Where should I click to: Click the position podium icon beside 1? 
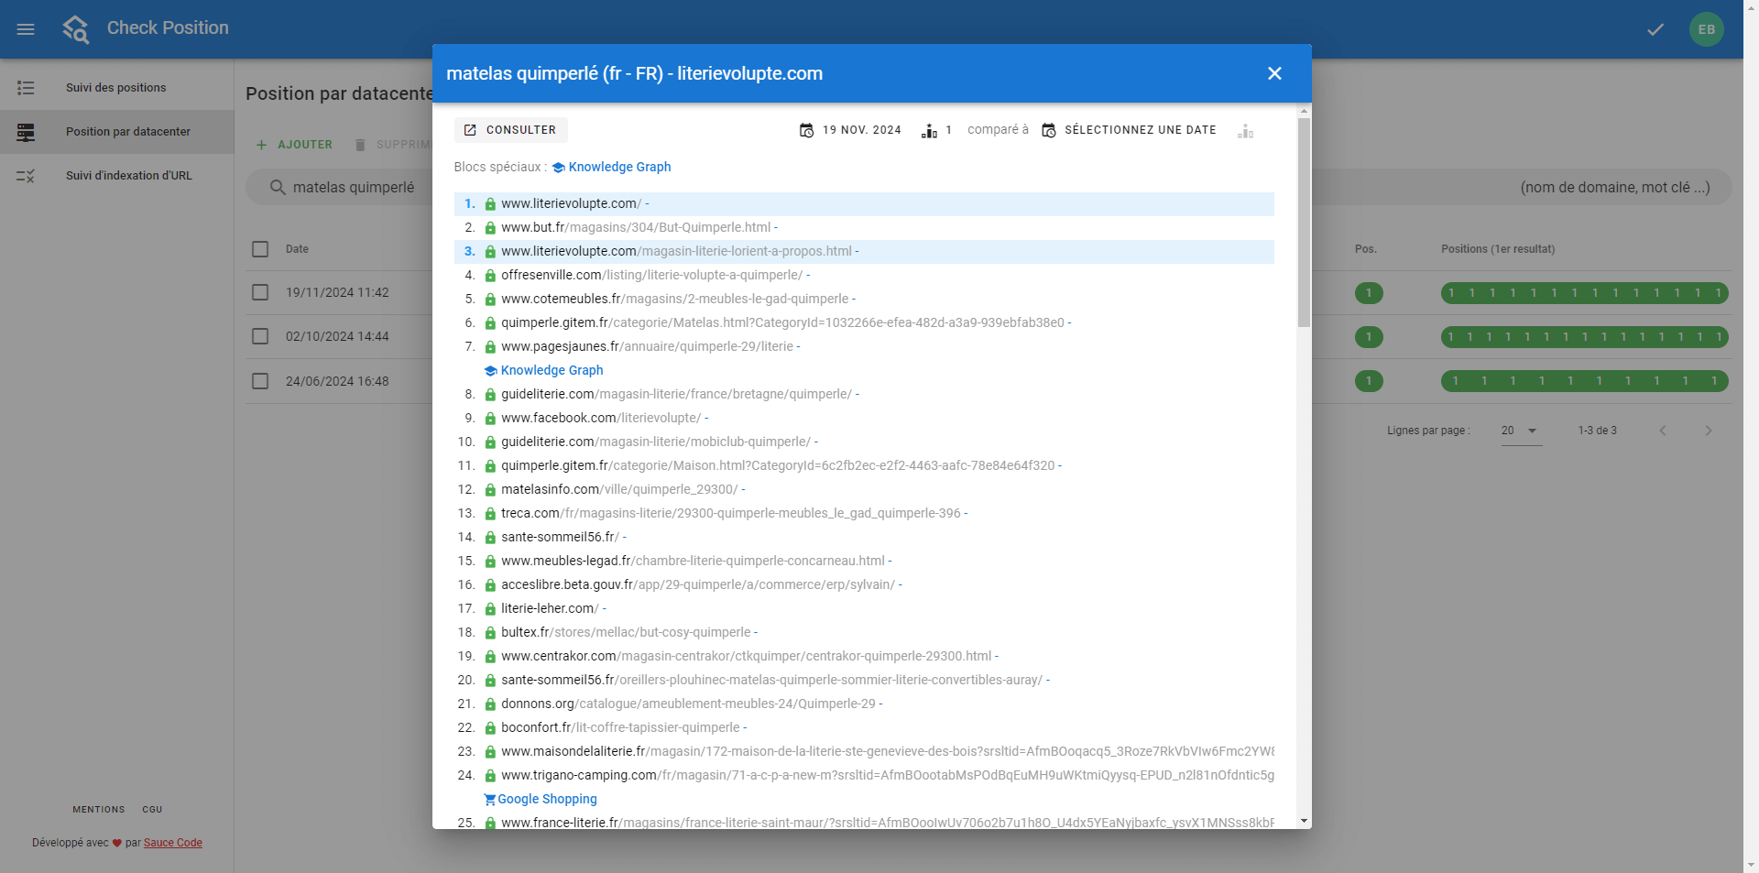(929, 131)
